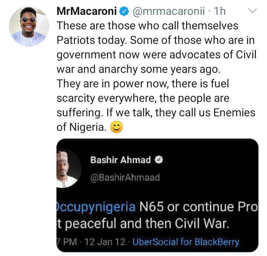Viewport: 267px width, 256px height.
Task: Click the quoted tweet's PM time text
Action: pos(68,242)
